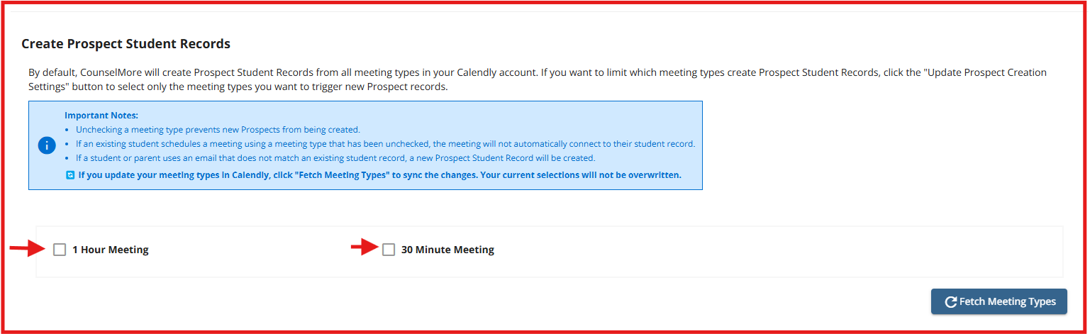The height and width of the screenshot is (334, 1090).
Task: Click the Create Prospect Student Records heading
Action: click(x=126, y=44)
